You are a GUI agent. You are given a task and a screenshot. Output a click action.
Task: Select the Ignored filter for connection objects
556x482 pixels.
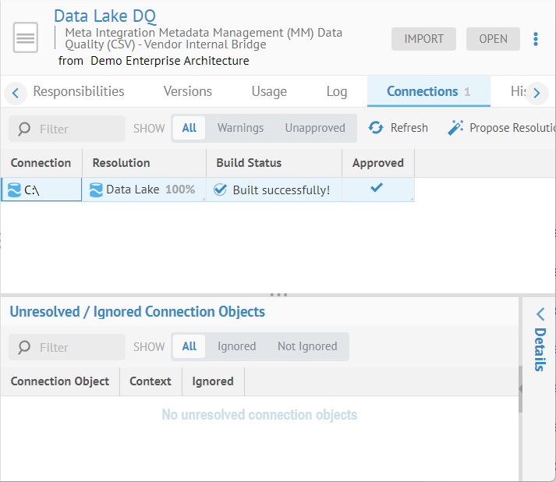[x=236, y=346]
